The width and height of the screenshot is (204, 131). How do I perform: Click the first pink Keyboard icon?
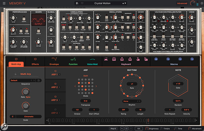click(x=106, y=59)
